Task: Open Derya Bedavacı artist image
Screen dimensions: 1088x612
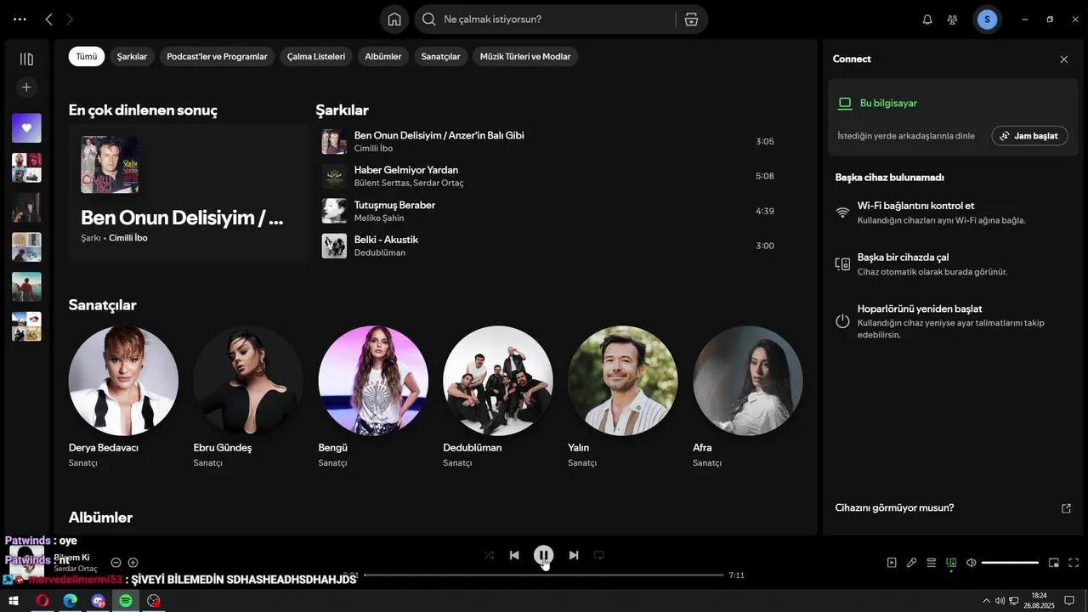Action: [123, 381]
